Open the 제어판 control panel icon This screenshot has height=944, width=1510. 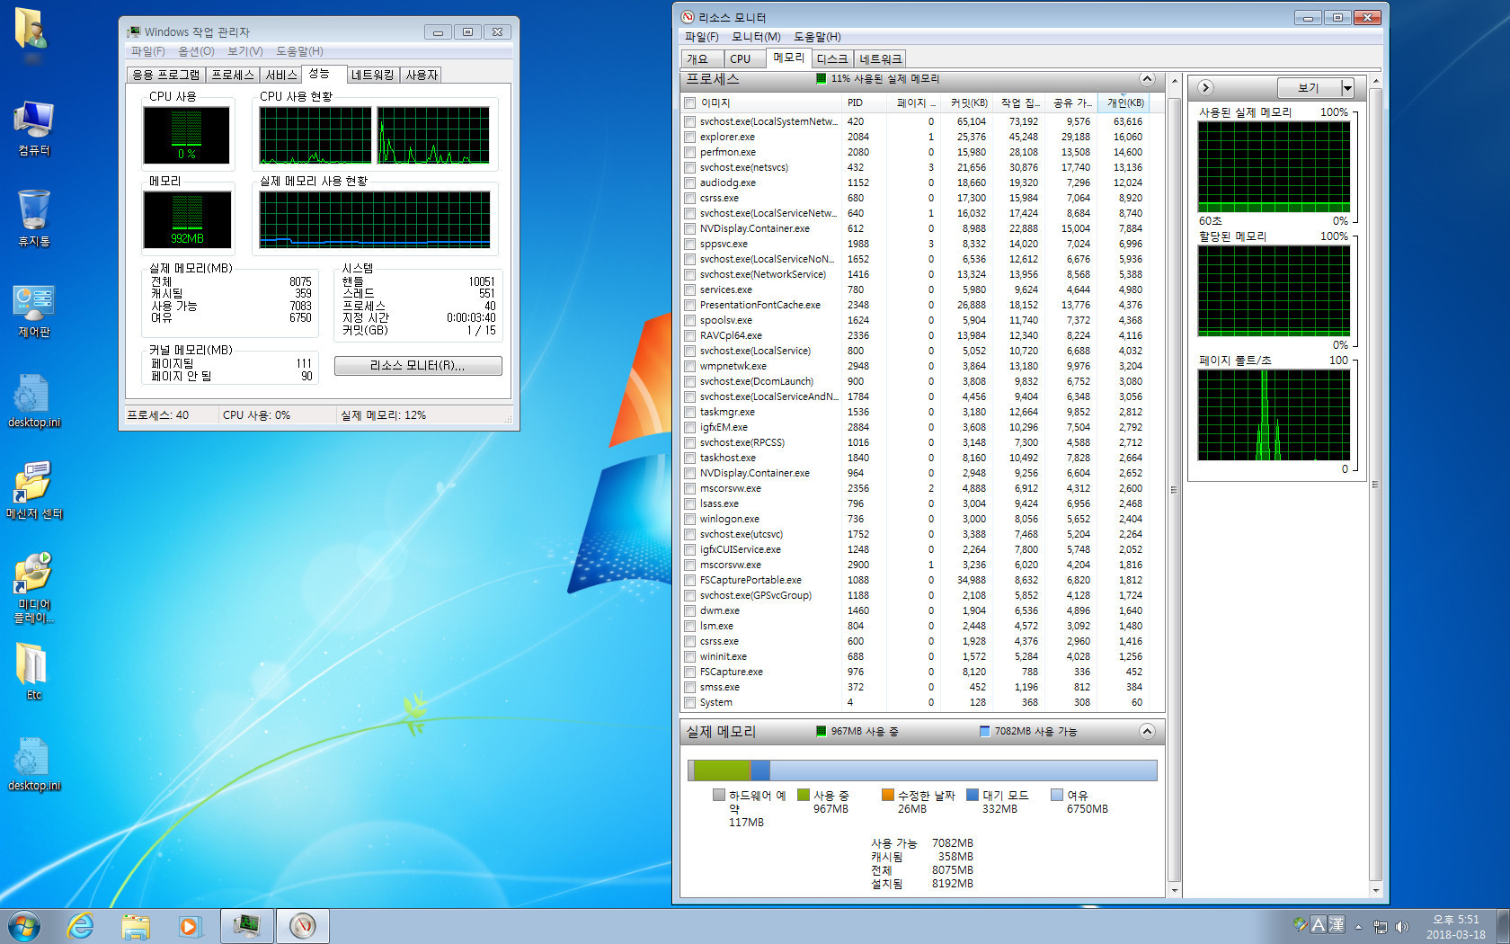click(x=33, y=310)
